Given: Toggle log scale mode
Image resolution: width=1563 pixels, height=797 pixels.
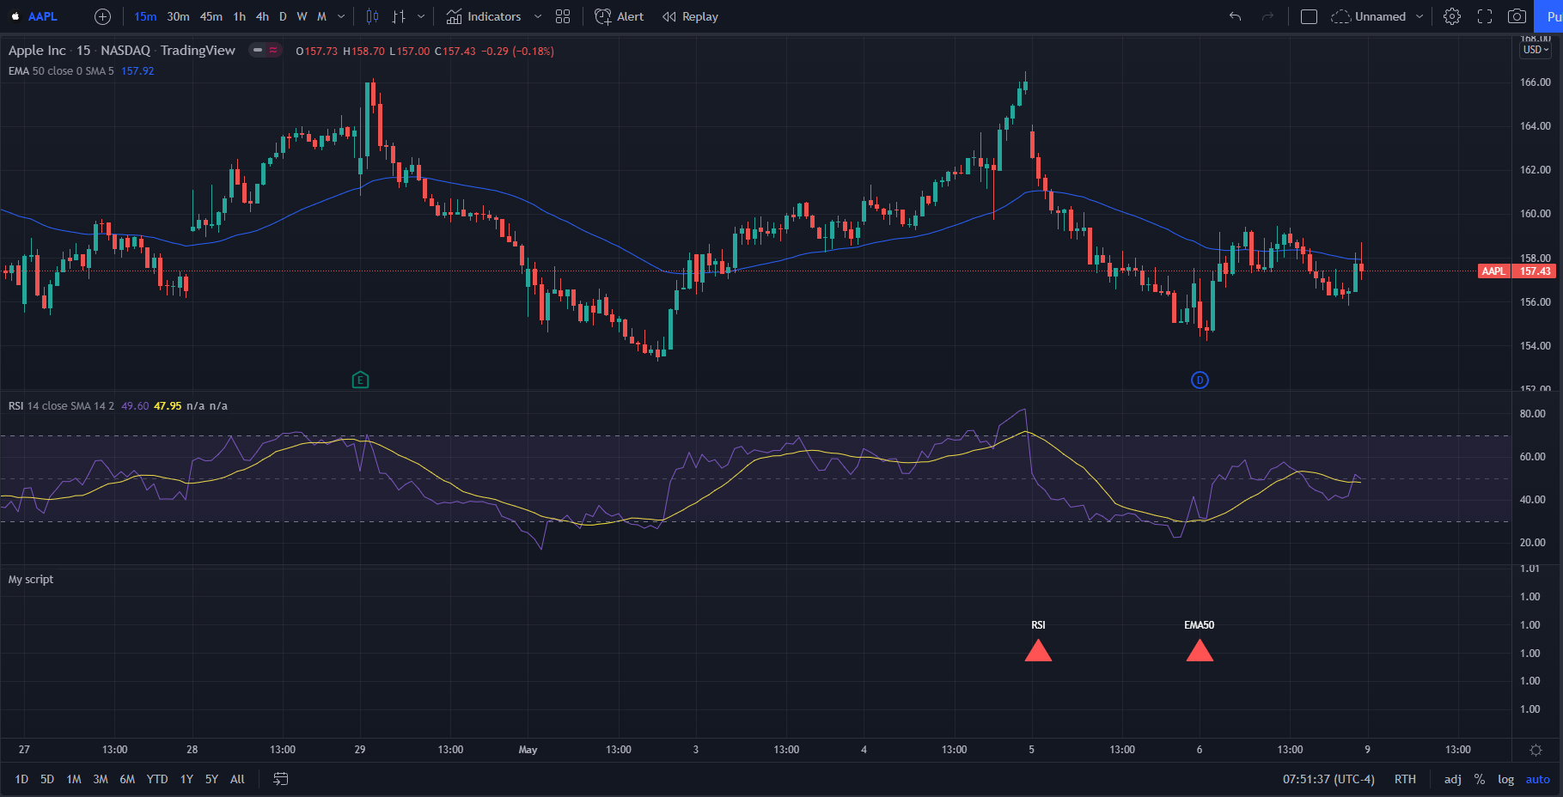Looking at the screenshot, I should coord(1505,779).
